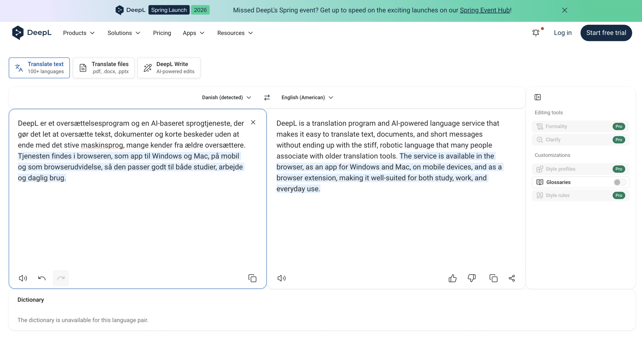Click the Dictionary heading
This screenshot has height=337, width=642.
click(x=31, y=300)
